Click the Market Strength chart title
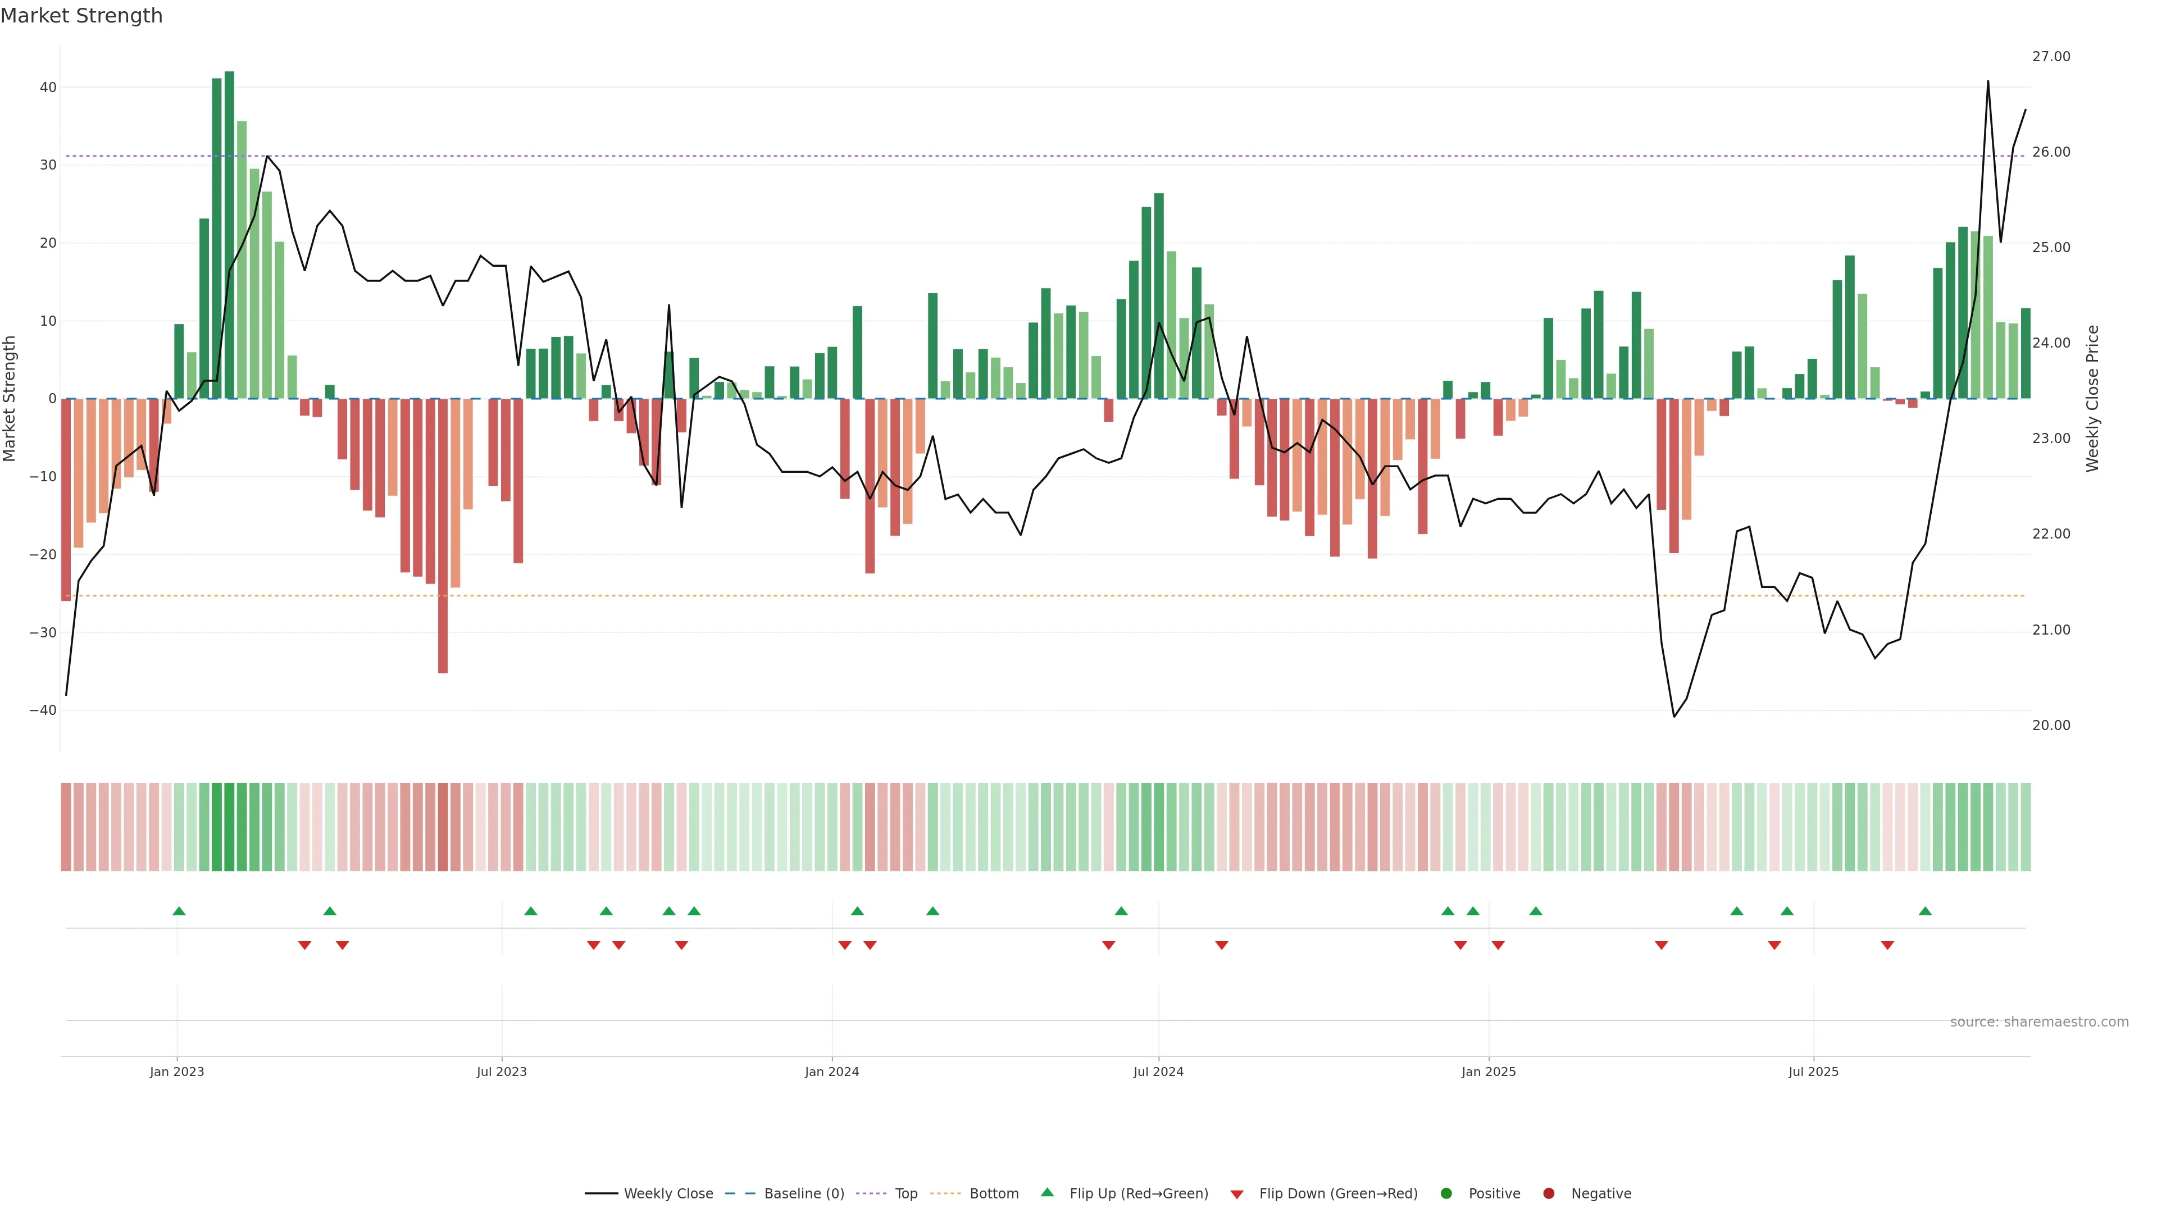This screenshot has width=2157, height=1213. pyautogui.click(x=81, y=16)
